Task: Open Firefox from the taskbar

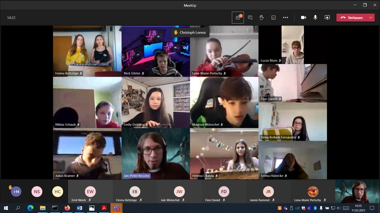Action: (x=67, y=208)
